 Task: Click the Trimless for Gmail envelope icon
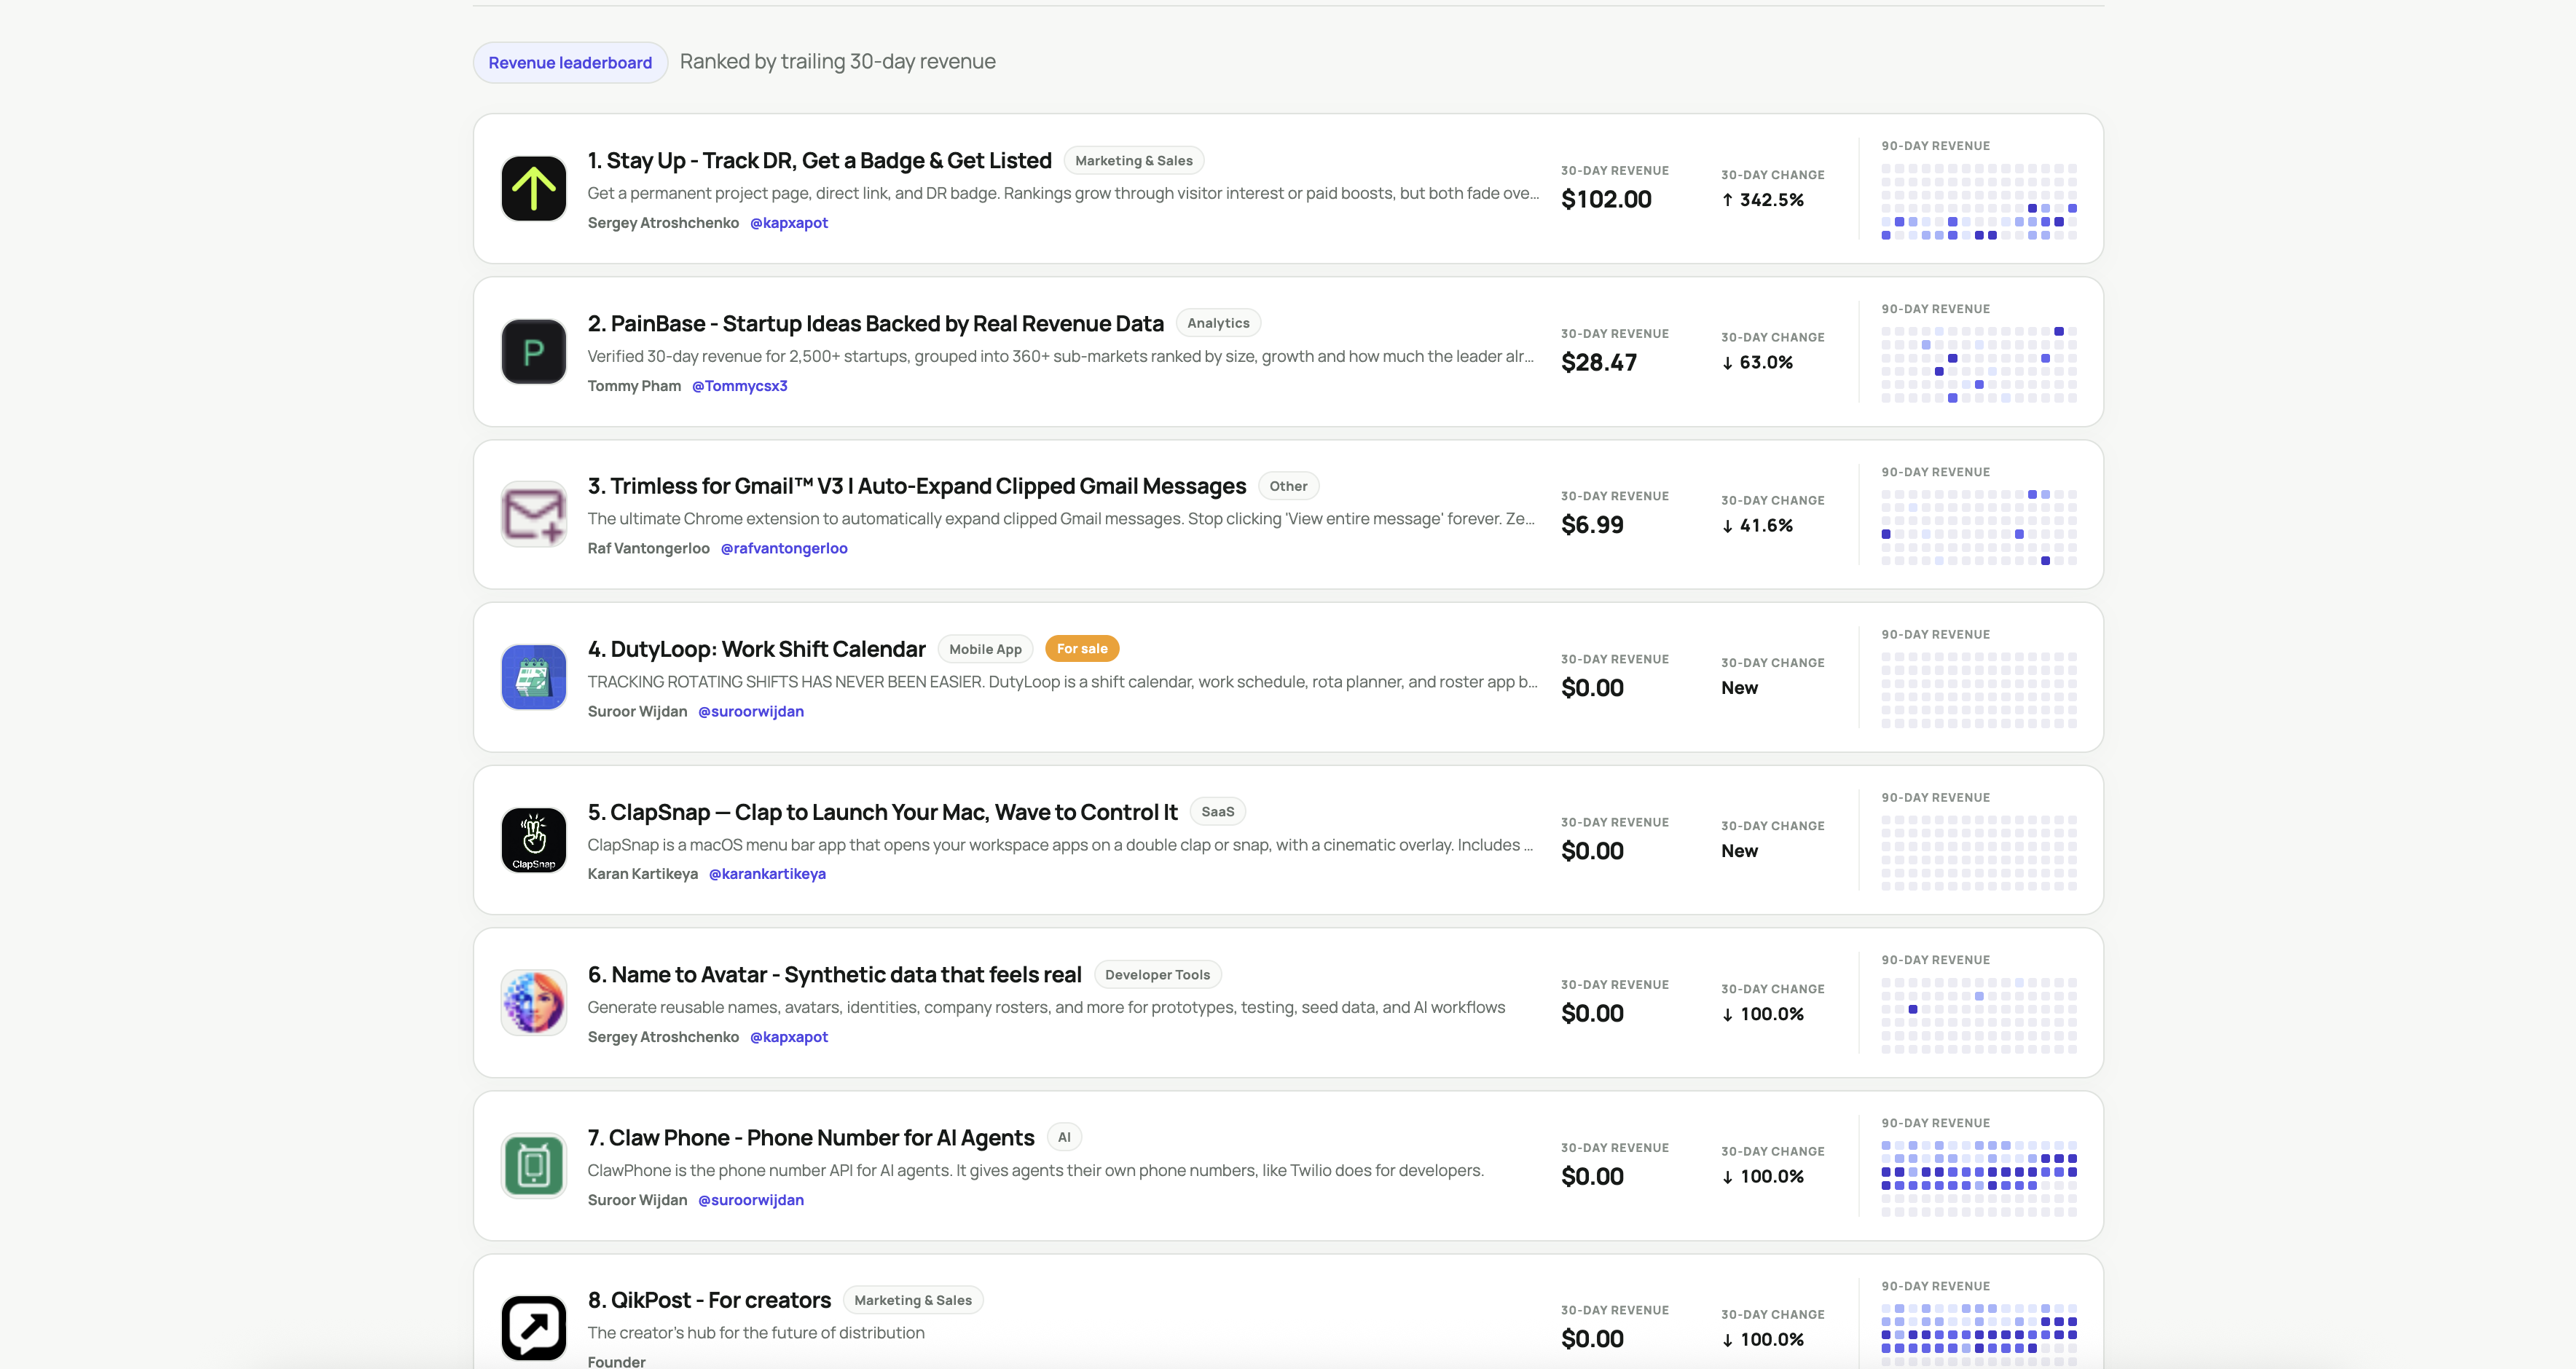[x=533, y=513]
